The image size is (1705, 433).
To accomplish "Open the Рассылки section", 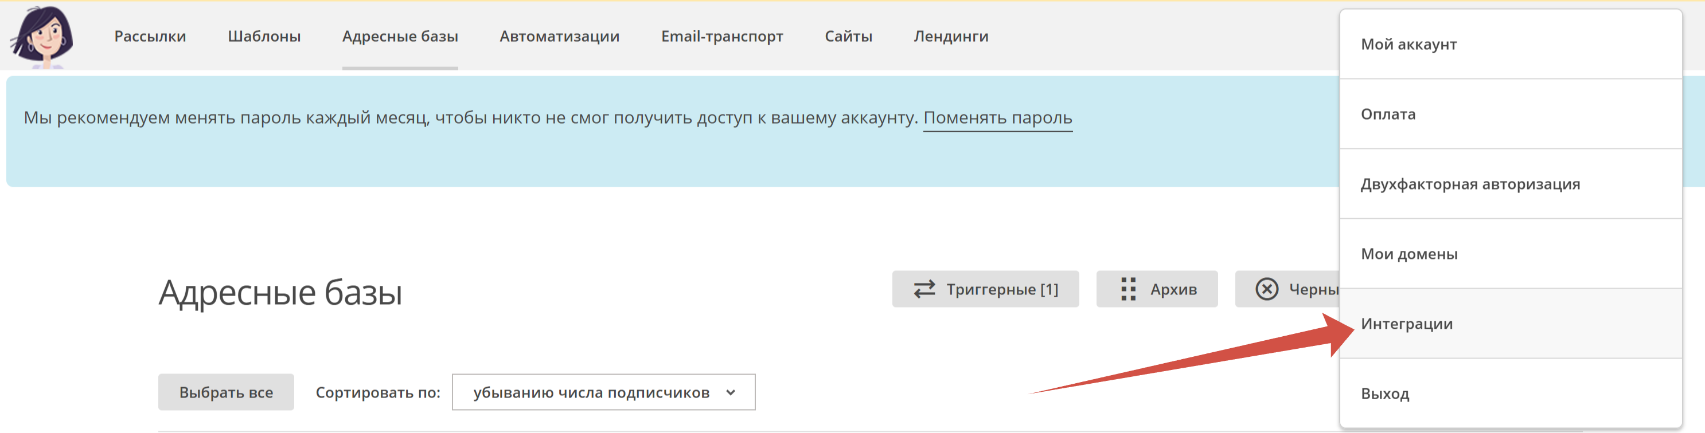I will 150,36.
